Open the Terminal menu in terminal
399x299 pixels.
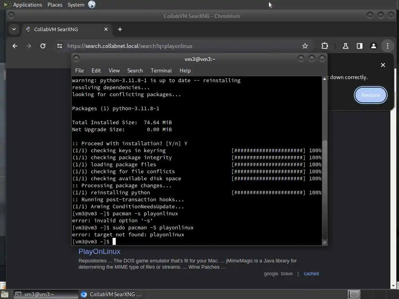(x=161, y=71)
